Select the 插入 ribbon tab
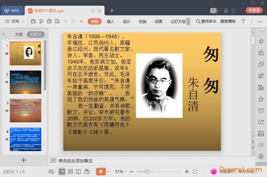This screenshot has width=267, height=177. [110, 21]
